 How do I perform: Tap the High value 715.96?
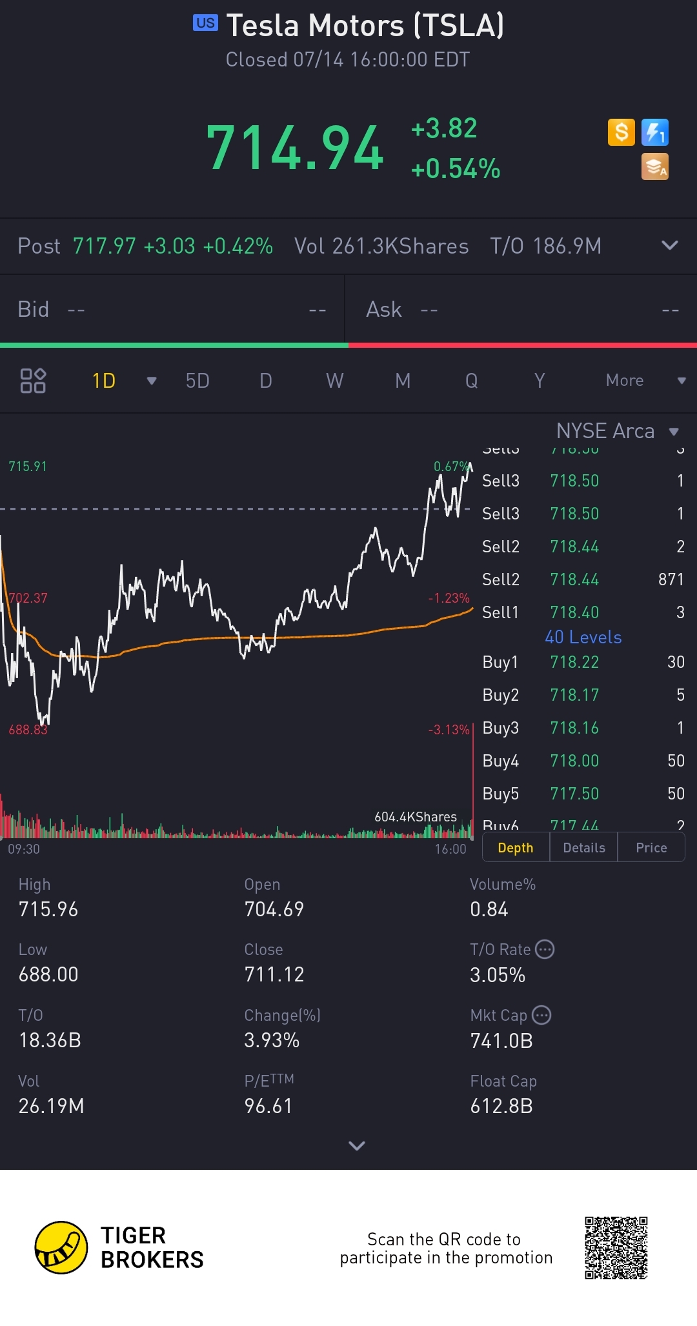coord(48,909)
